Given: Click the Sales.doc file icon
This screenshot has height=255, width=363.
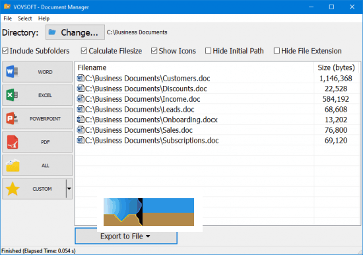Looking at the screenshot, I should pyautogui.click(x=81, y=129).
